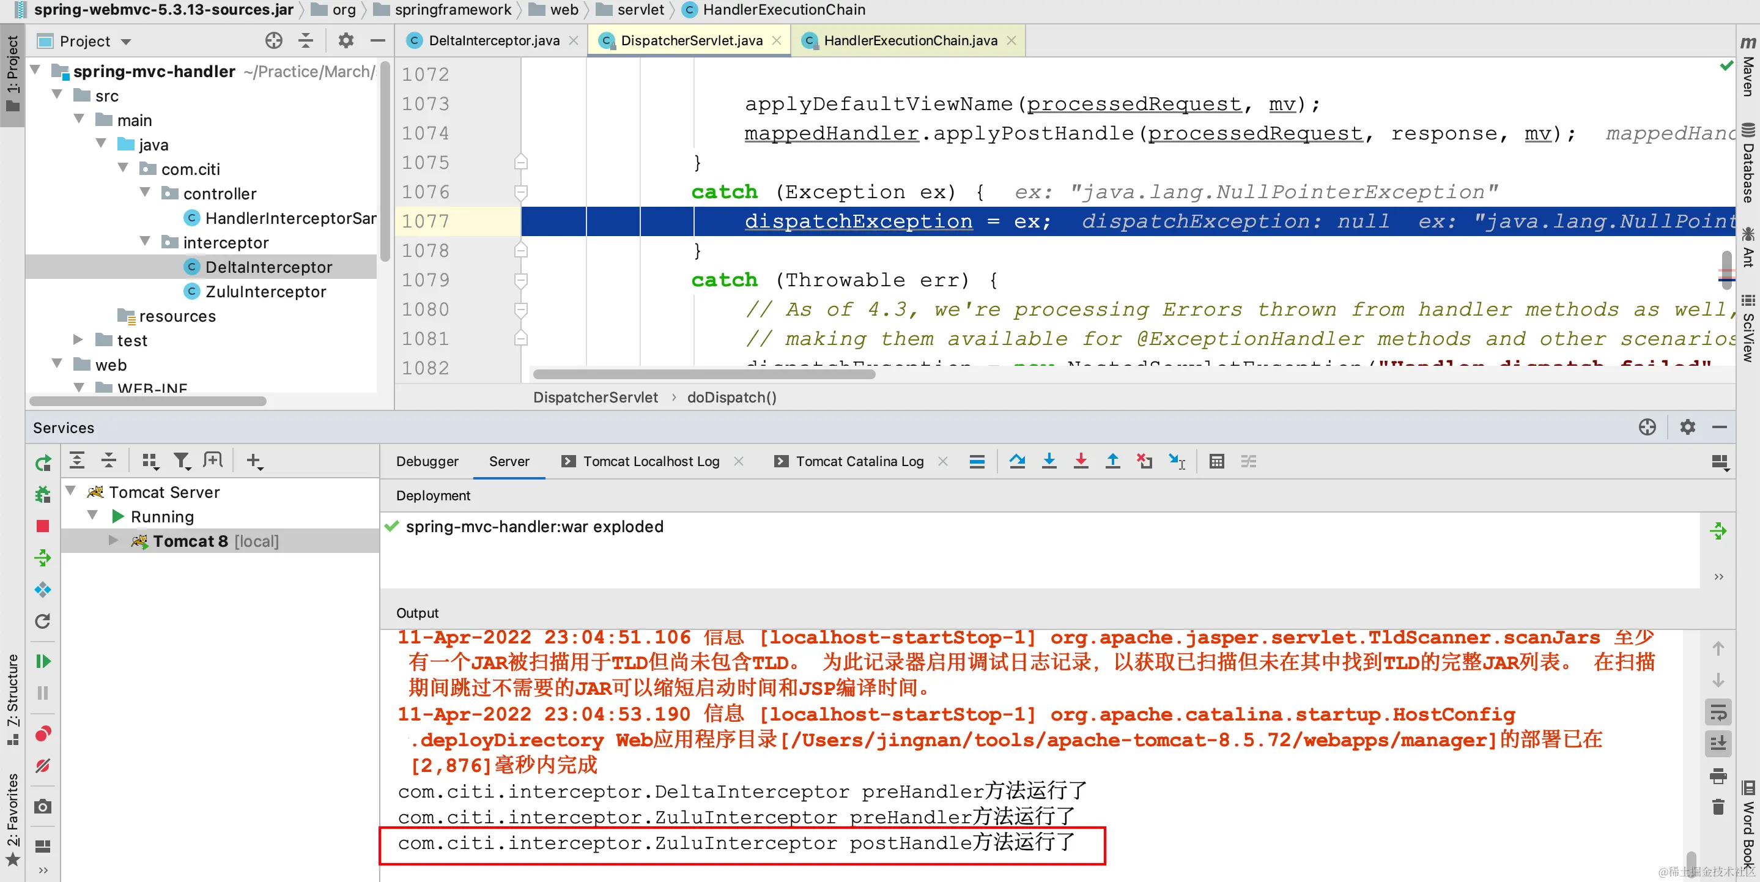Viewport: 1760px width, 882px height.
Task: Click Force Step Into red arrow icon
Action: click(1081, 461)
